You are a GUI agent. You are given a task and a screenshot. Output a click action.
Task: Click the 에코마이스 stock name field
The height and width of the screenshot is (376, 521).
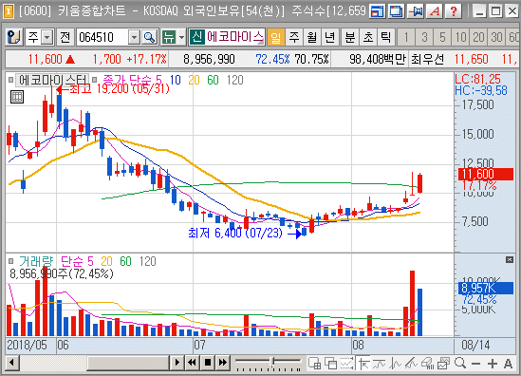click(235, 37)
